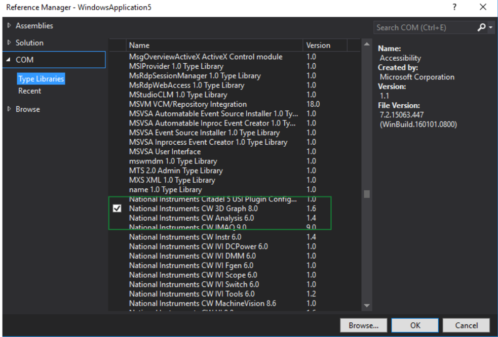Select mswmdm 1.0 Type Library
Viewport: 498px width, 337px height.
[235, 161]
